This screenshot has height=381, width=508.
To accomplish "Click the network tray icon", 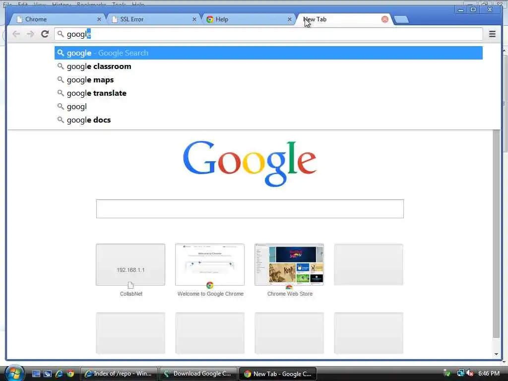I will (x=460, y=373).
